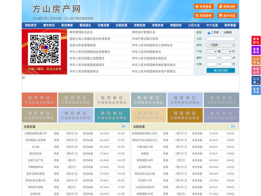Open 中华人民共和国继承法 link
This screenshot has height=196, width=261.
146,52
